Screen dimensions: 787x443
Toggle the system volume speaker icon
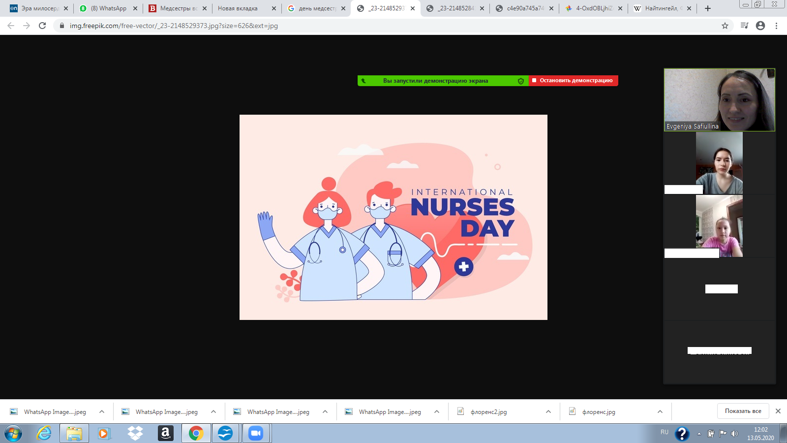coord(734,434)
